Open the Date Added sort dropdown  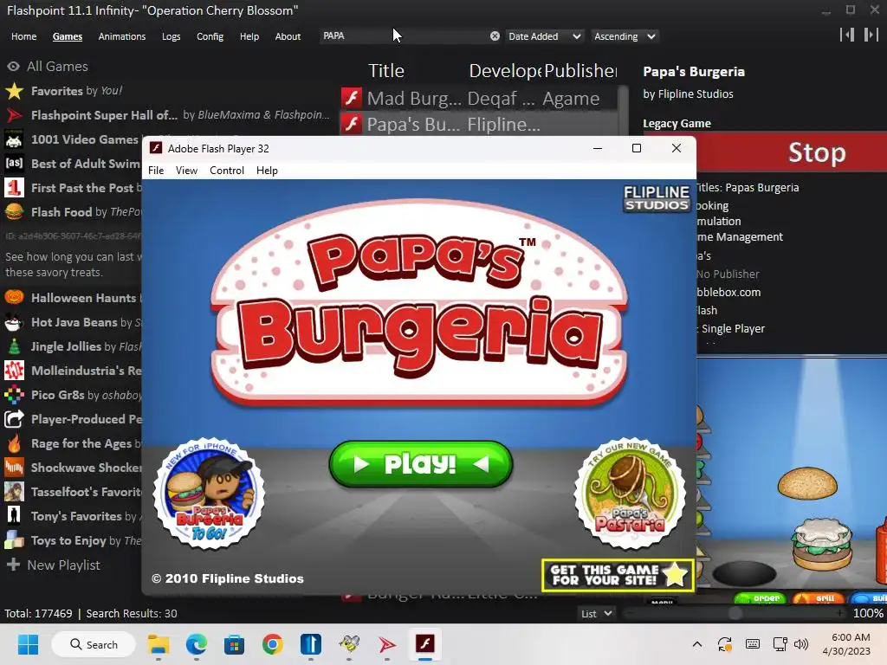544,36
